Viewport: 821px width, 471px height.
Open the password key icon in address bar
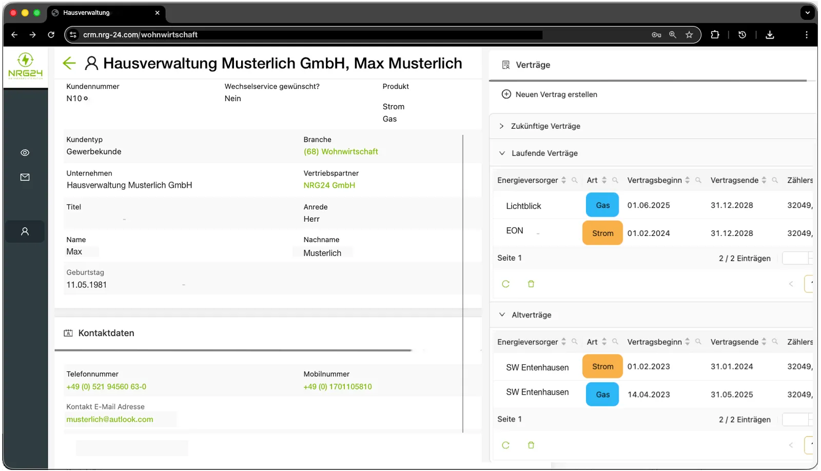pyautogui.click(x=656, y=35)
